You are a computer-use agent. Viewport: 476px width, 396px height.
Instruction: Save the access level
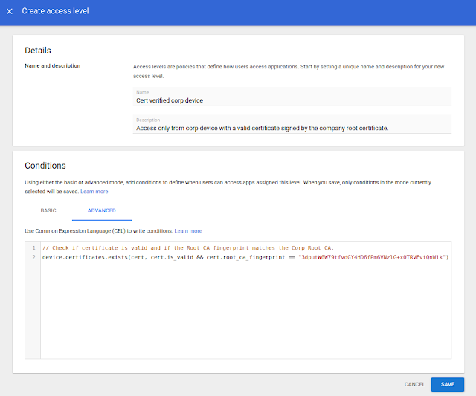click(448, 384)
